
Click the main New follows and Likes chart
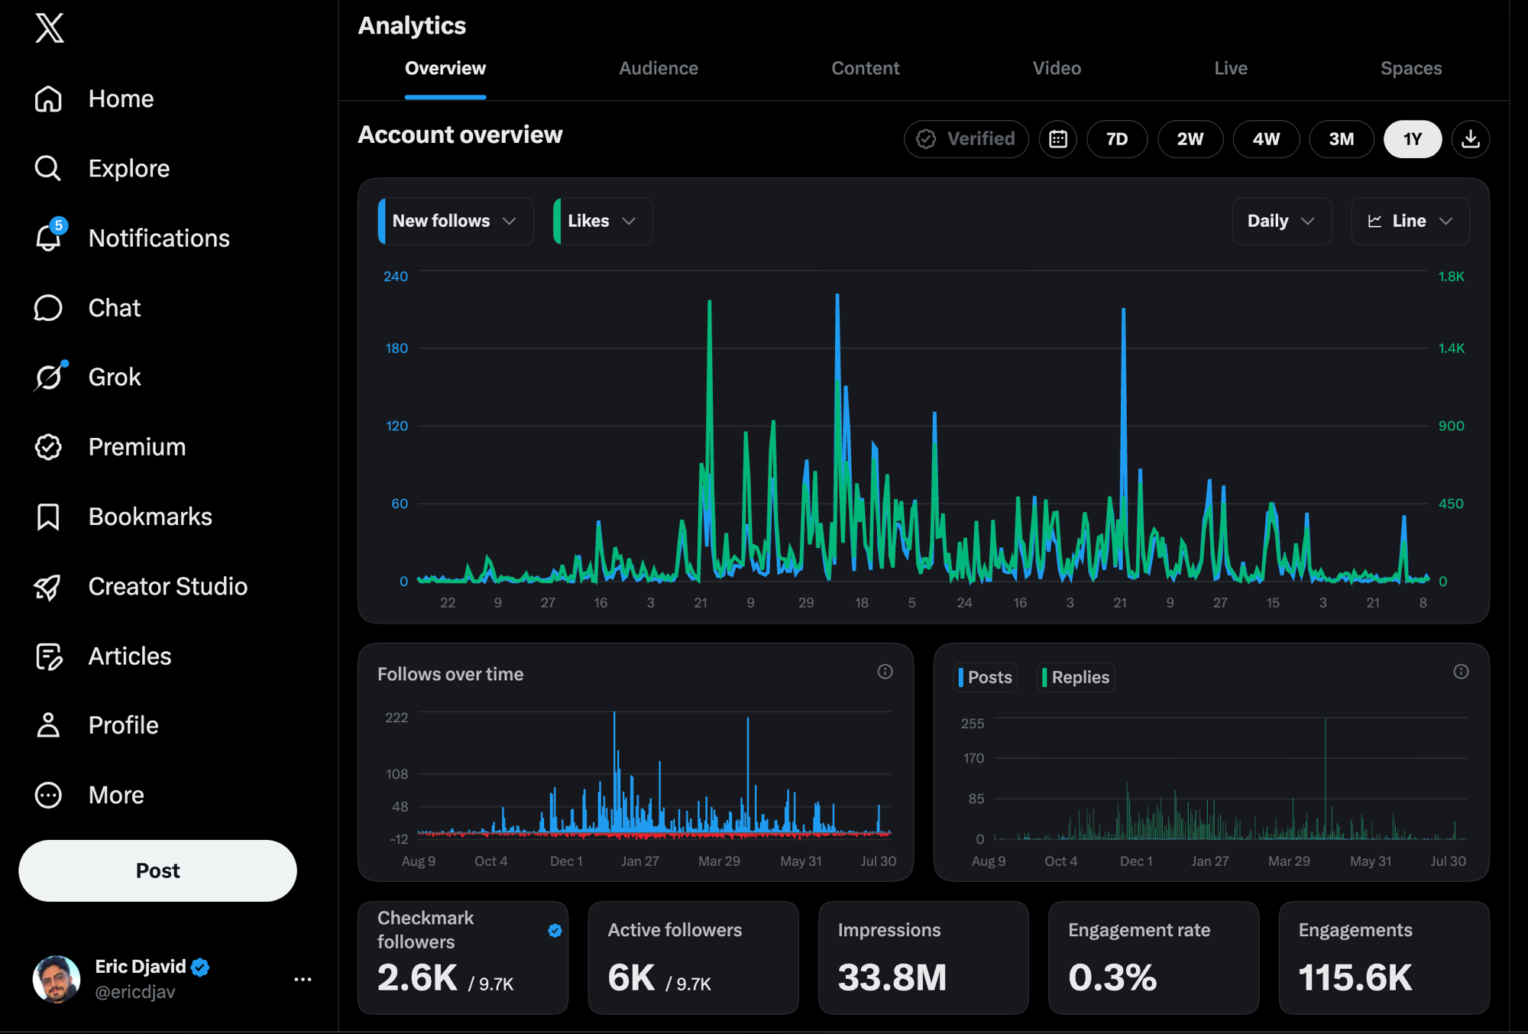point(923,428)
